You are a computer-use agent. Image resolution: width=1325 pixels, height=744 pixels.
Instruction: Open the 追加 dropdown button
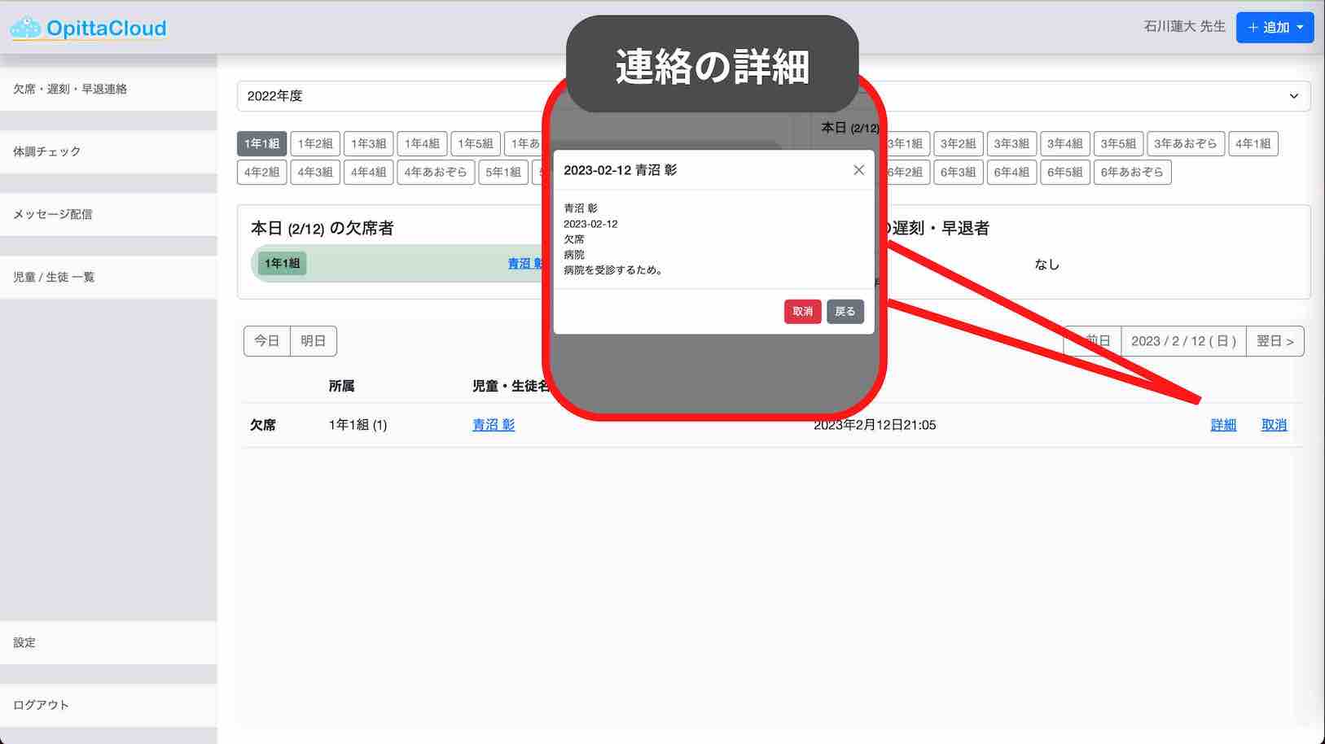coord(1275,28)
